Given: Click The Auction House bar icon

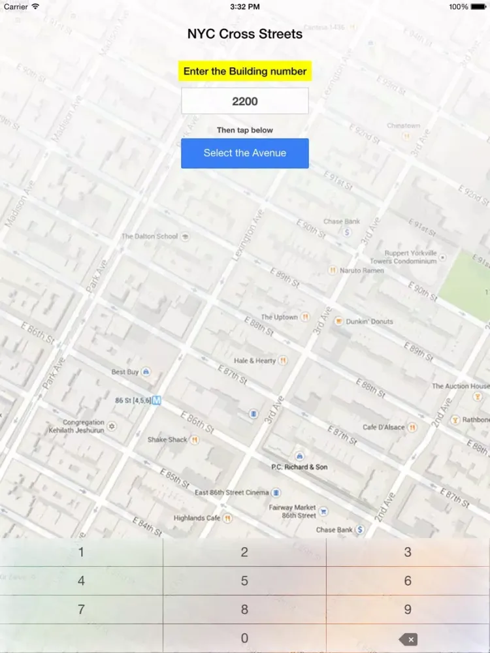Looking at the screenshot, I should [x=478, y=396].
